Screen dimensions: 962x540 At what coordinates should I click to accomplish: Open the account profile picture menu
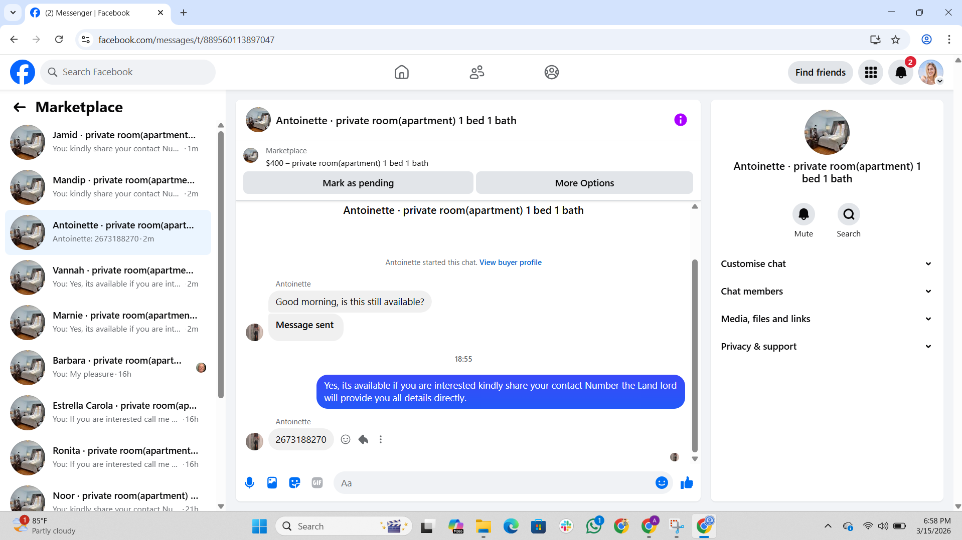(x=931, y=72)
